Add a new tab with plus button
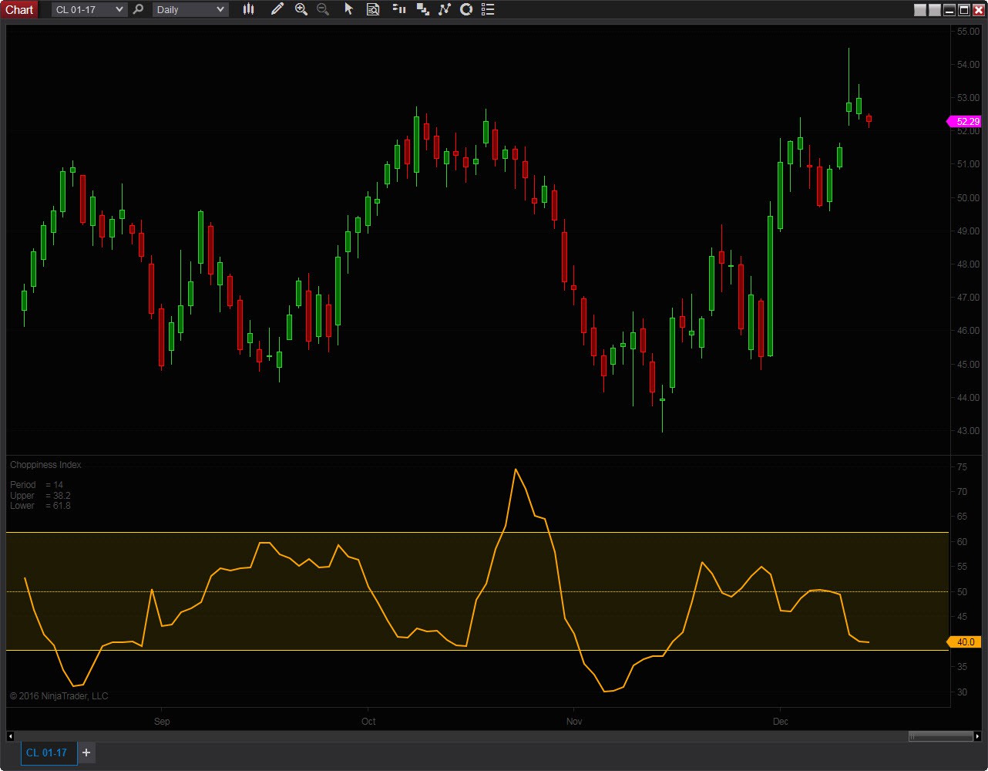Image resolution: width=988 pixels, height=771 pixels. [x=86, y=752]
